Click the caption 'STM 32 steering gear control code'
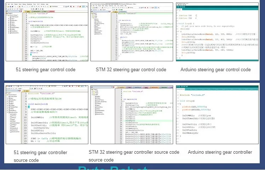Screen dimensions: 265x170 [131, 69]
